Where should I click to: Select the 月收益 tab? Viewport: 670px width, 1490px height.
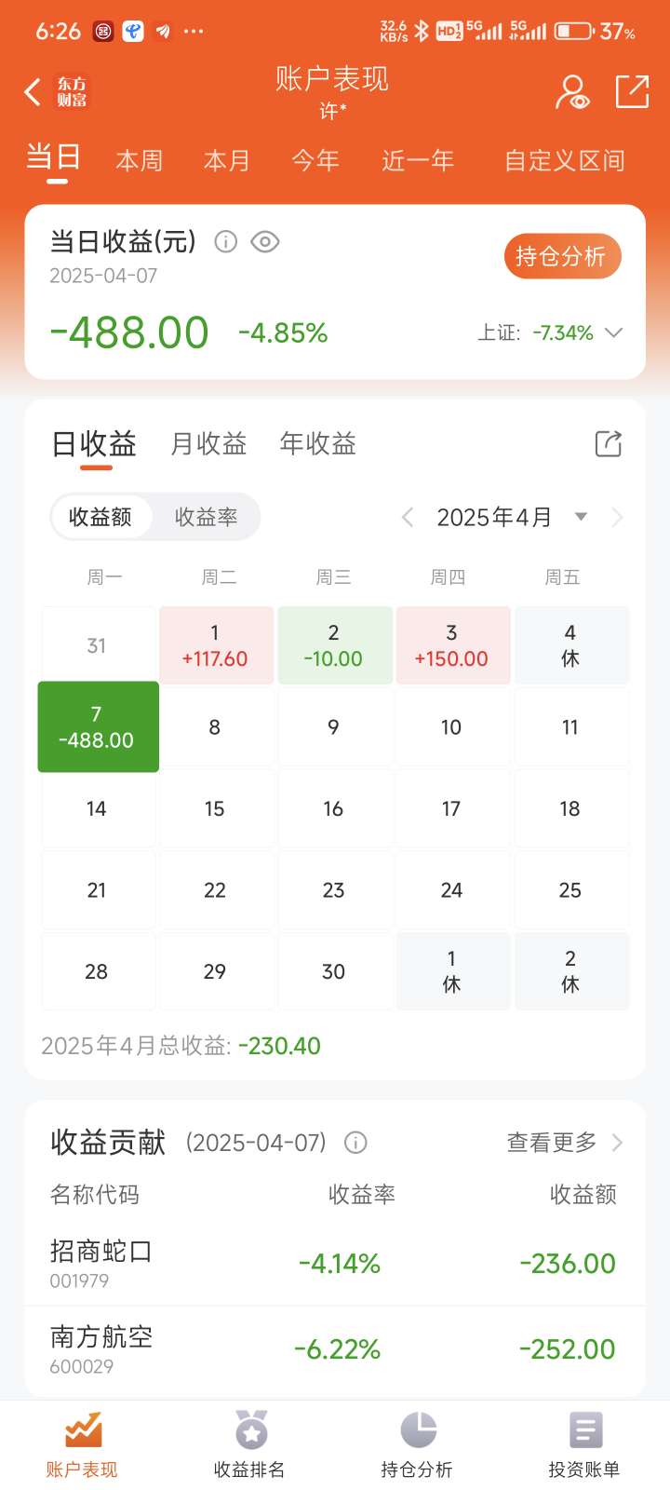pos(208,444)
